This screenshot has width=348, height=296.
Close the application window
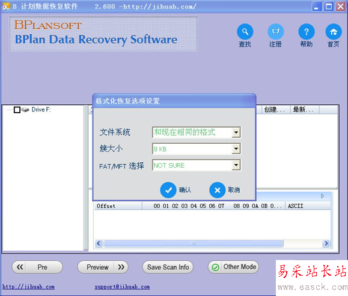pyautogui.click(x=340, y=7)
